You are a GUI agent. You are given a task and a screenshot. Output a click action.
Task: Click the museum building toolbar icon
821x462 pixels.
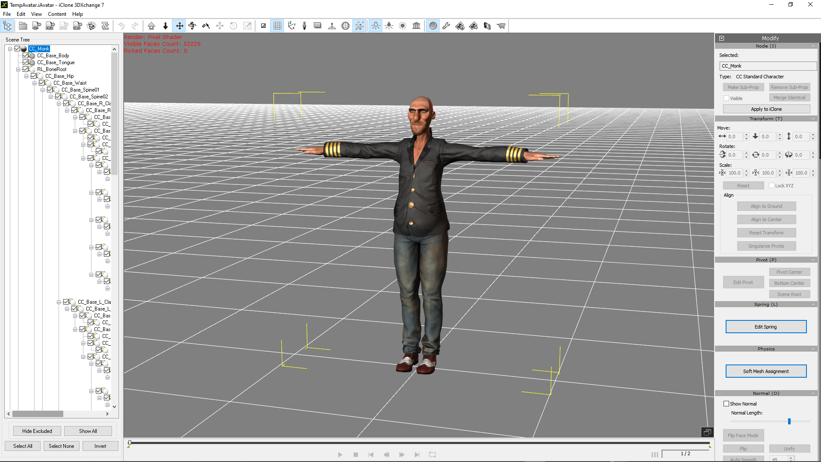click(x=416, y=26)
